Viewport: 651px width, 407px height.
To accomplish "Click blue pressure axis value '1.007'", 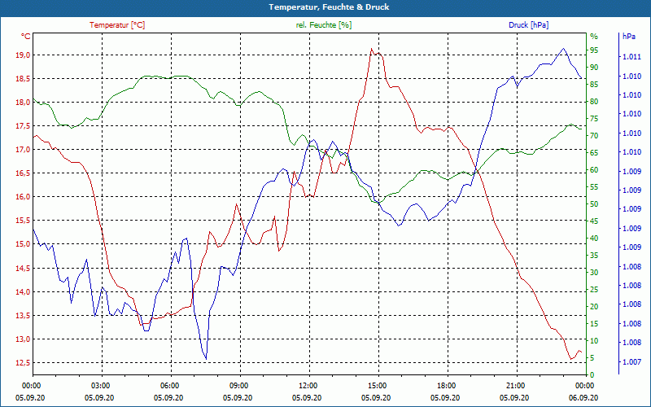I will [632, 362].
